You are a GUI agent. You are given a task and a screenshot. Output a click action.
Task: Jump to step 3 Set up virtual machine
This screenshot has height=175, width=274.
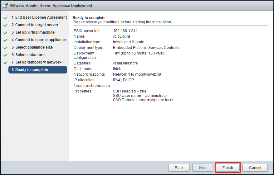pyautogui.click(x=33, y=32)
